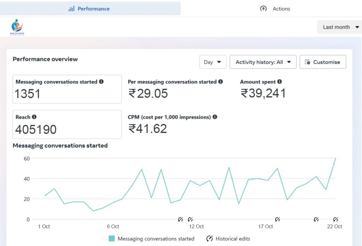The height and width of the screenshot is (246, 362).
Task: Switch to the Performance tab
Action: (90, 9)
